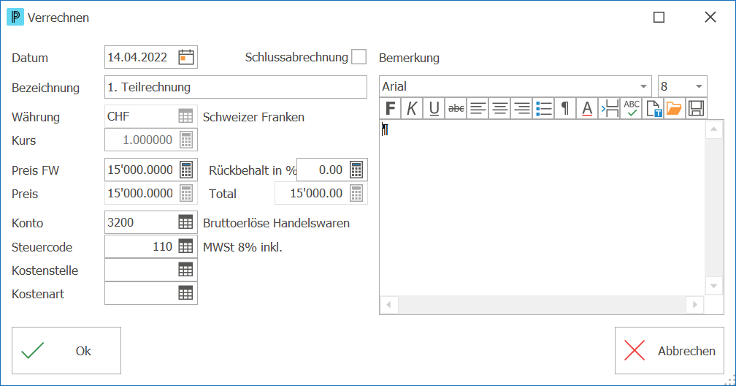Click the Preis FW field value
Screen dimensions: 736x386
coord(141,170)
